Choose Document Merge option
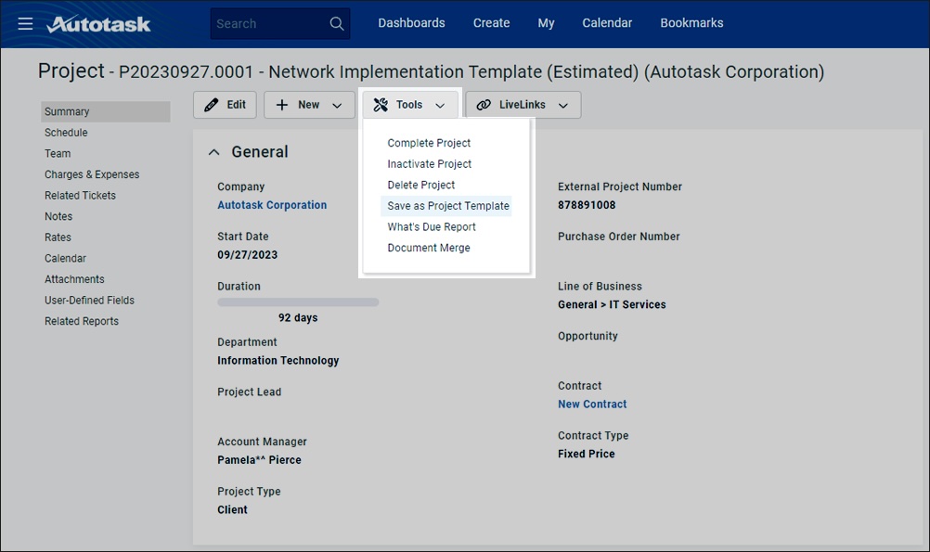 coord(428,248)
